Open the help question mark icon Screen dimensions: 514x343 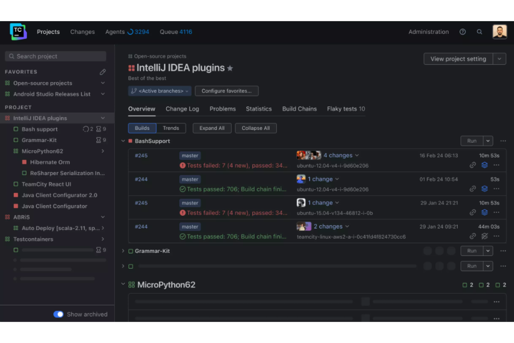coord(462,32)
